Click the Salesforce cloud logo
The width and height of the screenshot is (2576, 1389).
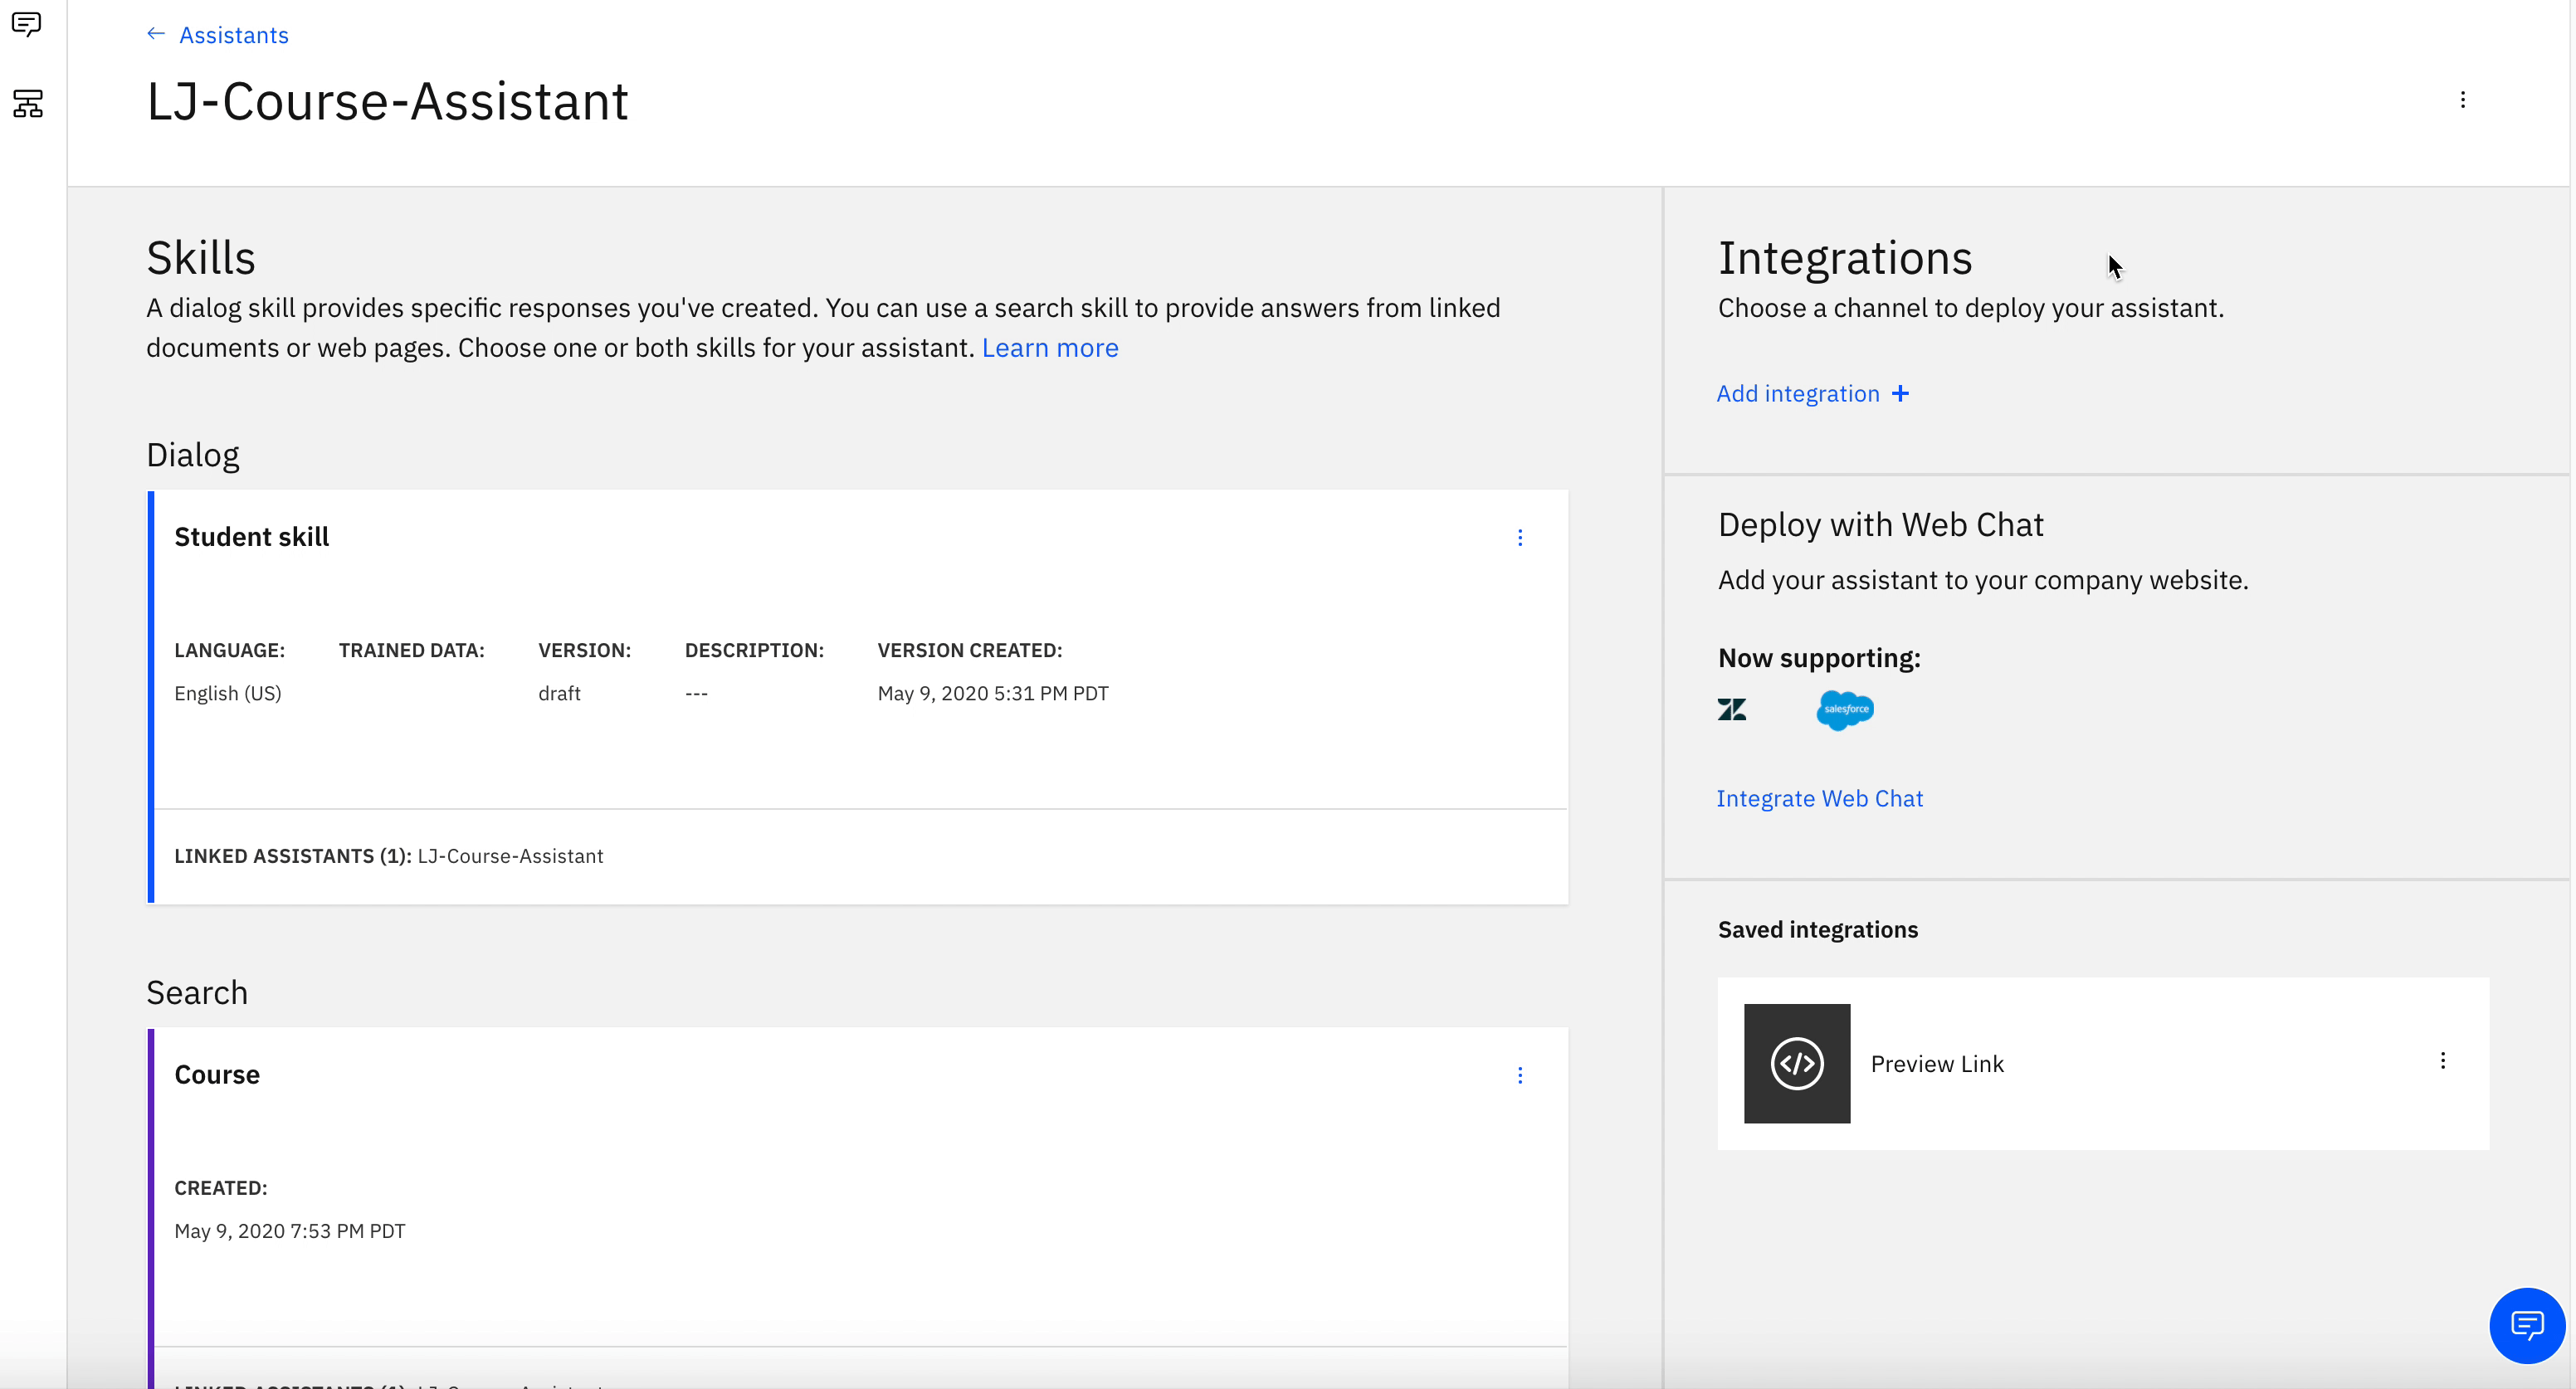(x=1845, y=710)
